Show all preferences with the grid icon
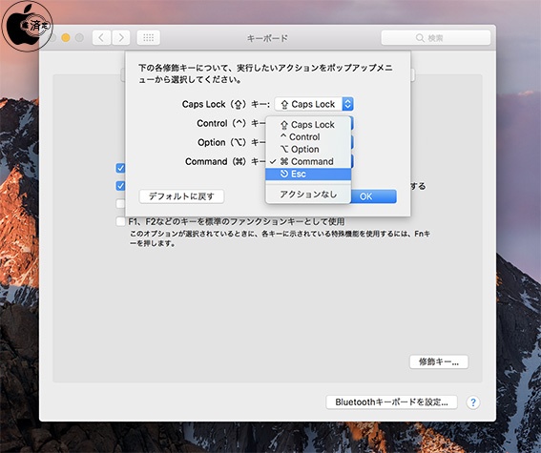Viewport: 541px width, 453px height. point(148,37)
